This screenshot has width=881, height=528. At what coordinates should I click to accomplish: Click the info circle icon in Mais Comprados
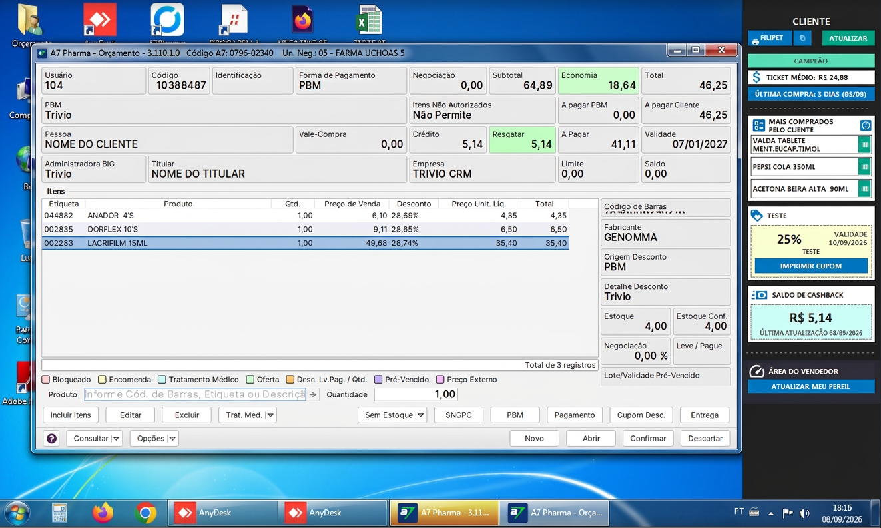pyautogui.click(x=865, y=125)
